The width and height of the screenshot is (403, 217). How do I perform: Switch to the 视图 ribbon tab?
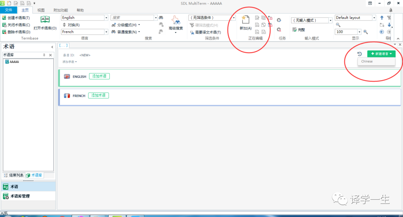pos(41,10)
